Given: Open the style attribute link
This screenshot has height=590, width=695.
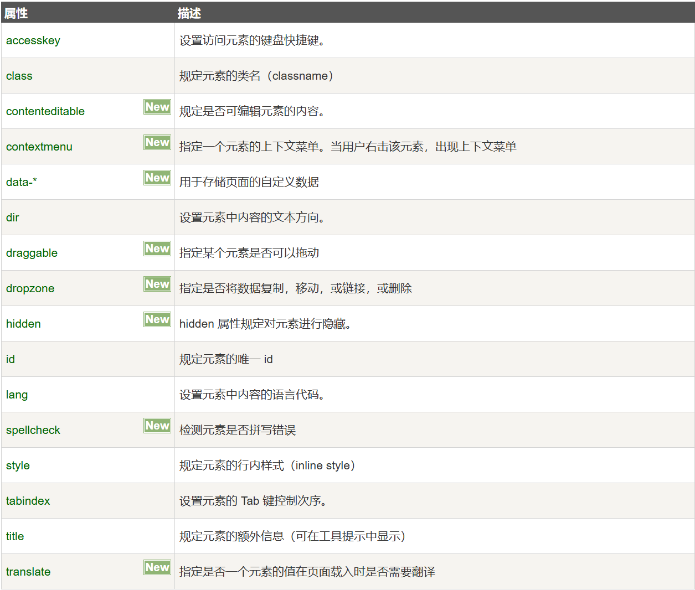Looking at the screenshot, I should (x=18, y=465).
